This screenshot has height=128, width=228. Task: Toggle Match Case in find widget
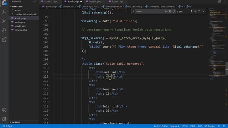[x=166, y=11]
